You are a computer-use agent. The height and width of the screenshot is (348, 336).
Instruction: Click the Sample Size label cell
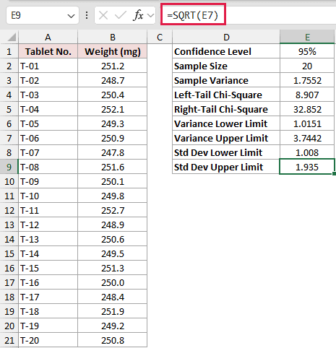tap(226, 66)
